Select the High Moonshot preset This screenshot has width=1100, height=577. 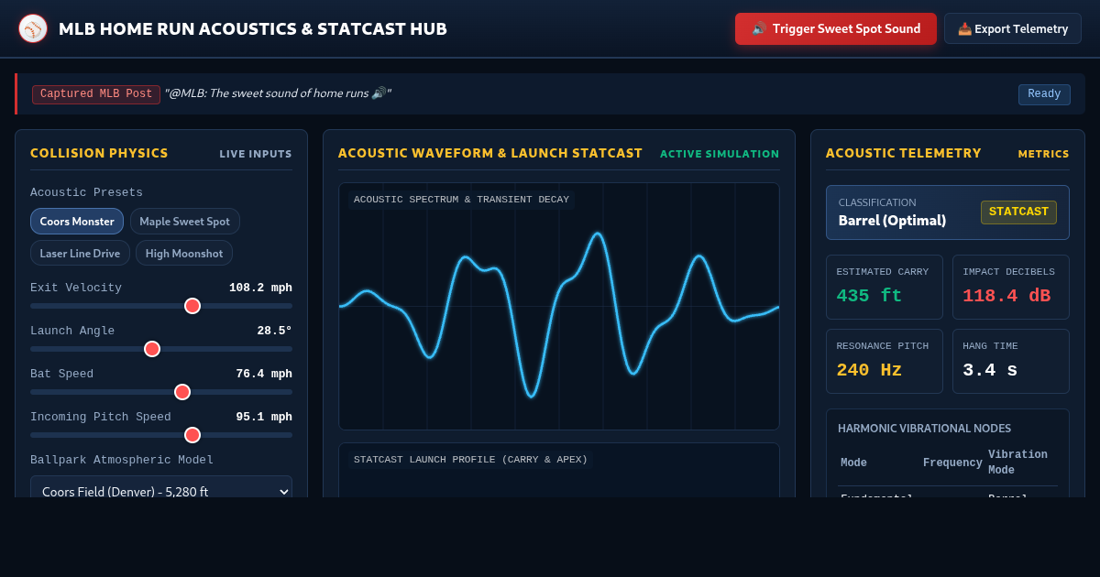point(184,254)
